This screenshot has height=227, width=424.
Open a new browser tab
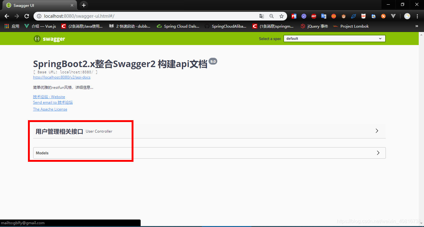pos(83,5)
